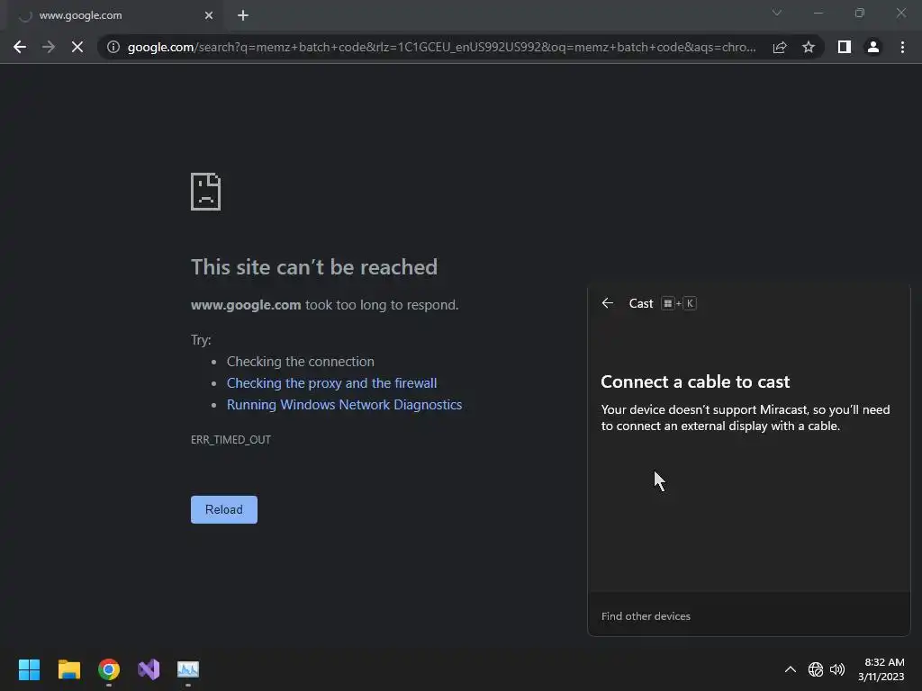Click the forward navigation arrow

[x=49, y=47]
